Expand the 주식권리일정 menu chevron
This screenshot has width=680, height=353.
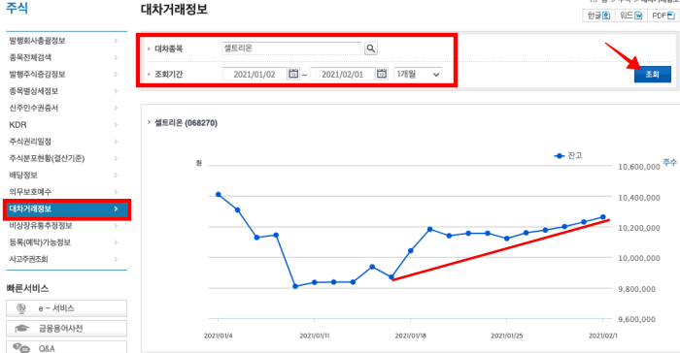116,142
